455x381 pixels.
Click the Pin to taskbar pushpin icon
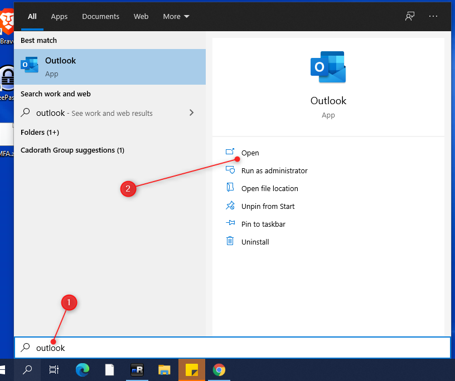coord(230,223)
